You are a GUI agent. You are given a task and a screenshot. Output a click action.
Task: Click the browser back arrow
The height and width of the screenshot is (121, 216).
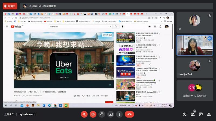pyautogui.click(x=5, y=18)
